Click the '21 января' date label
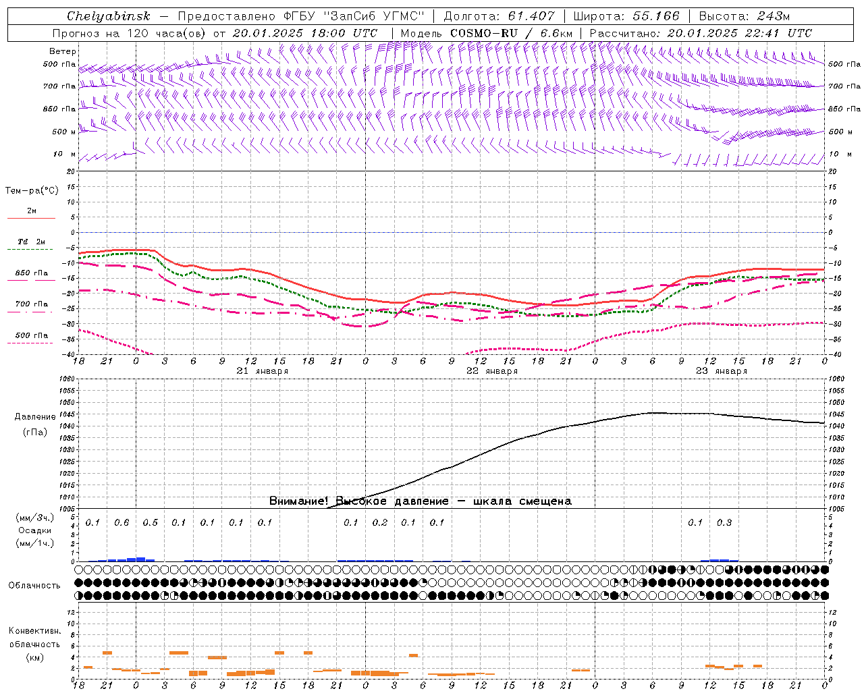Screen dimensions: 864x691 pyautogui.click(x=263, y=371)
